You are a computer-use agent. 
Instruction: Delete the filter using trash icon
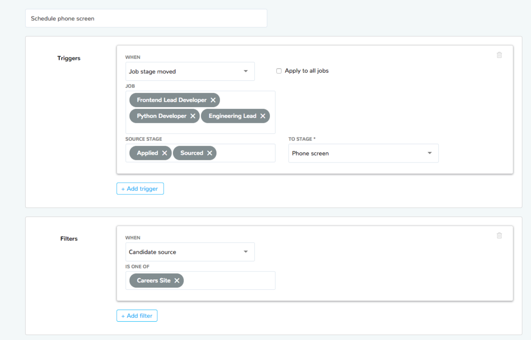tap(499, 236)
